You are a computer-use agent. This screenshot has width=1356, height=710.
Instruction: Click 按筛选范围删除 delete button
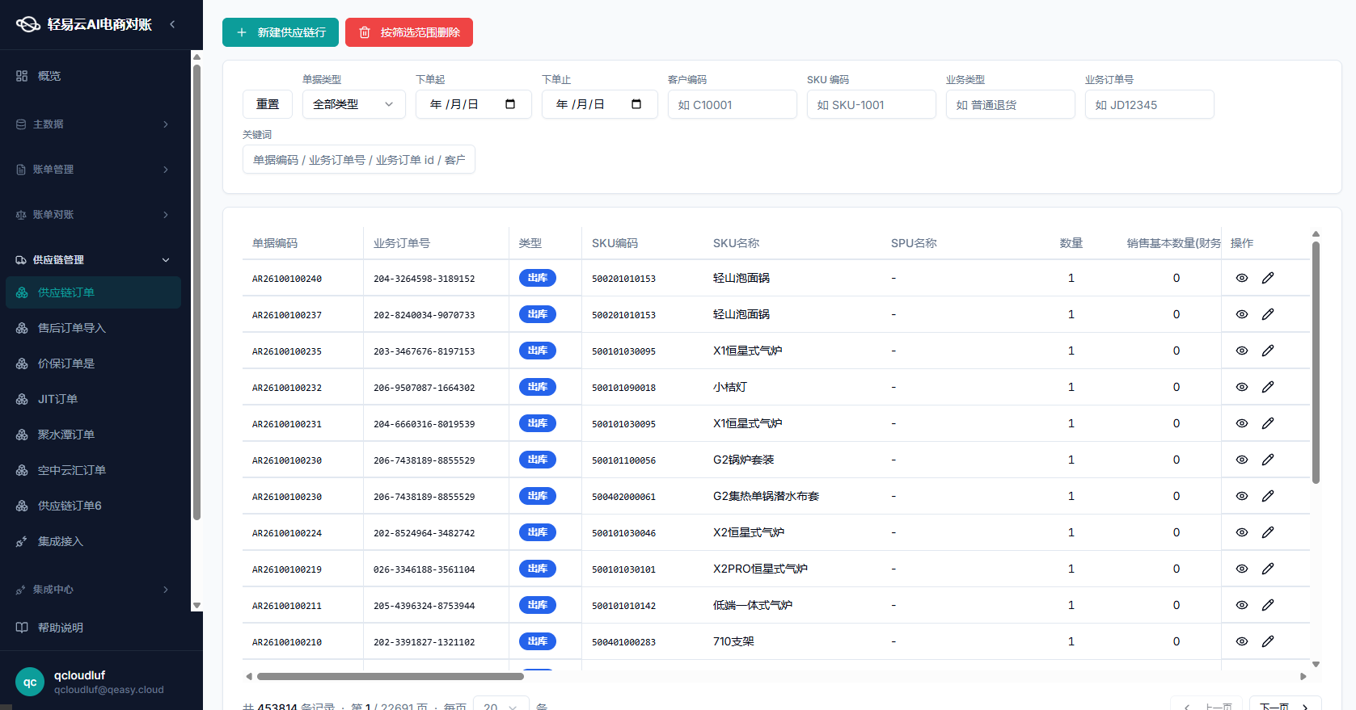409,32
